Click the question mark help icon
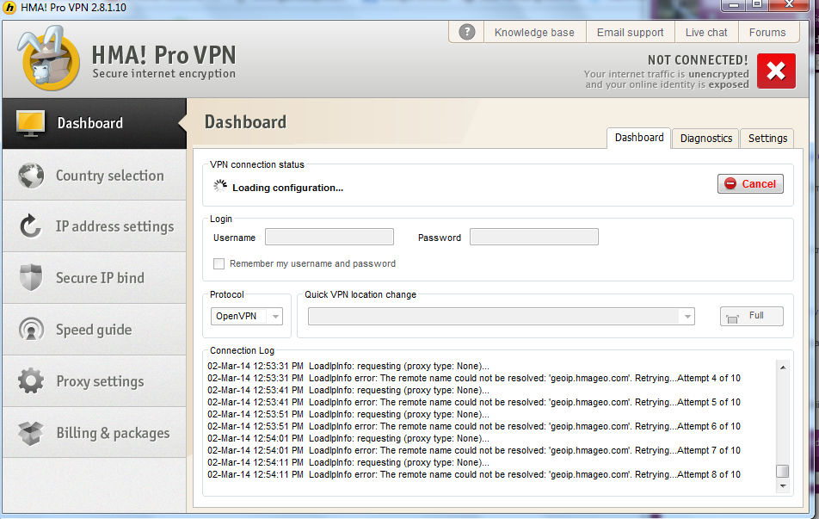 point(467,33)
